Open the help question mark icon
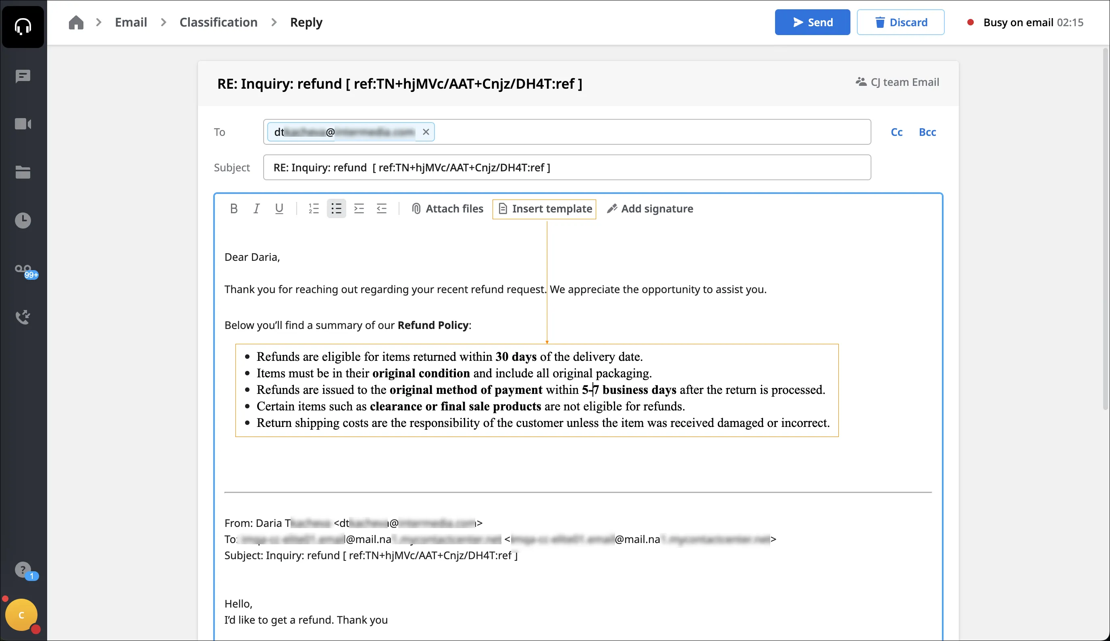 23,570
